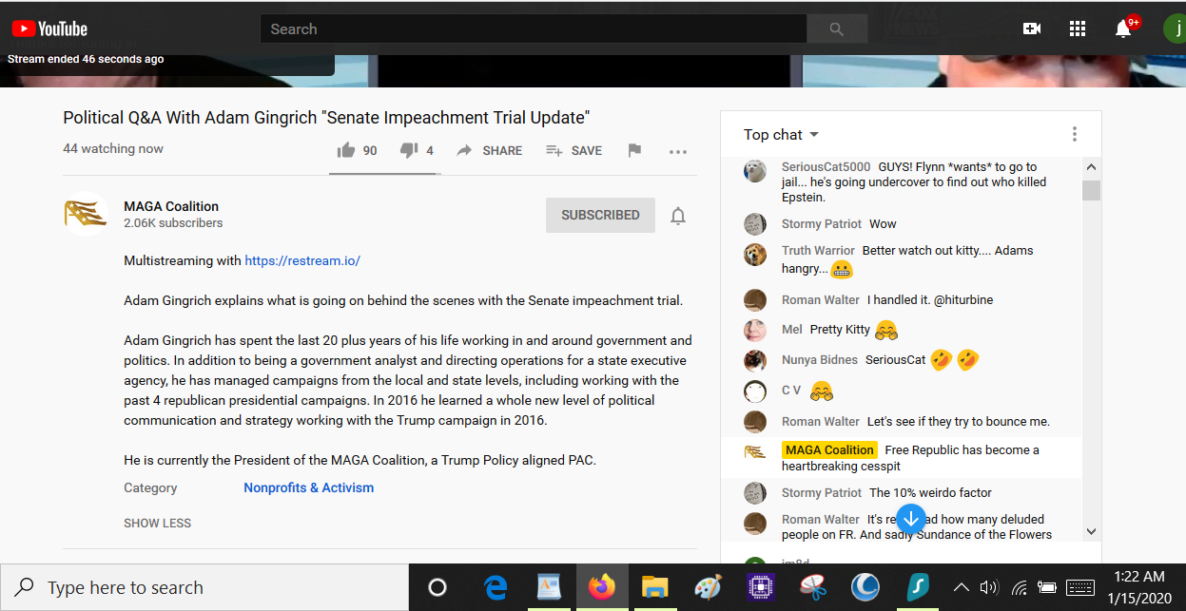Click the MAGA Coalition chat author badge
This screenshot has width=1186, height=611.
pos(829,449)
